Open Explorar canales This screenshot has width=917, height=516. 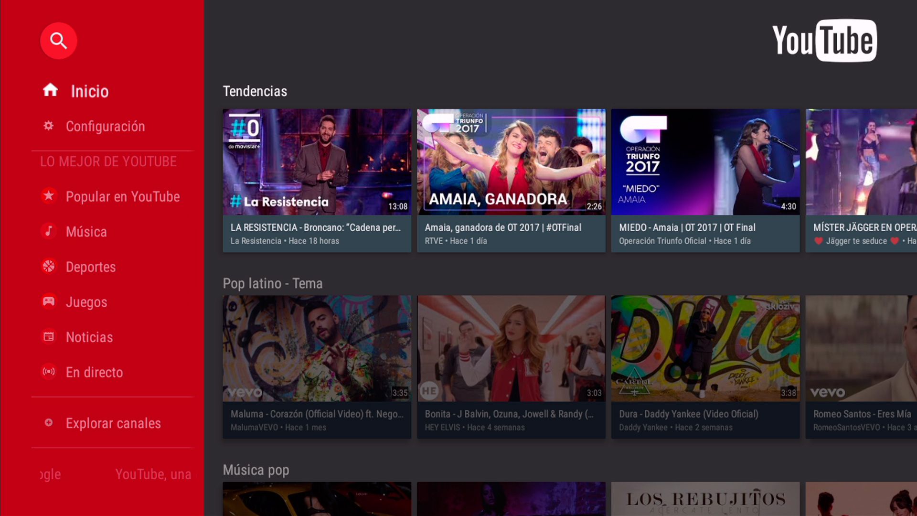[x=112, y=423]
